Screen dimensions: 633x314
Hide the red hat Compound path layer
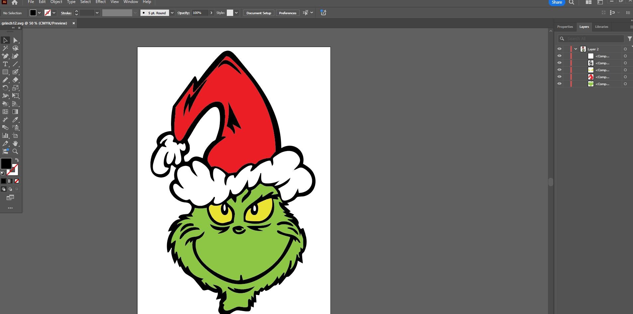point(560,77)
